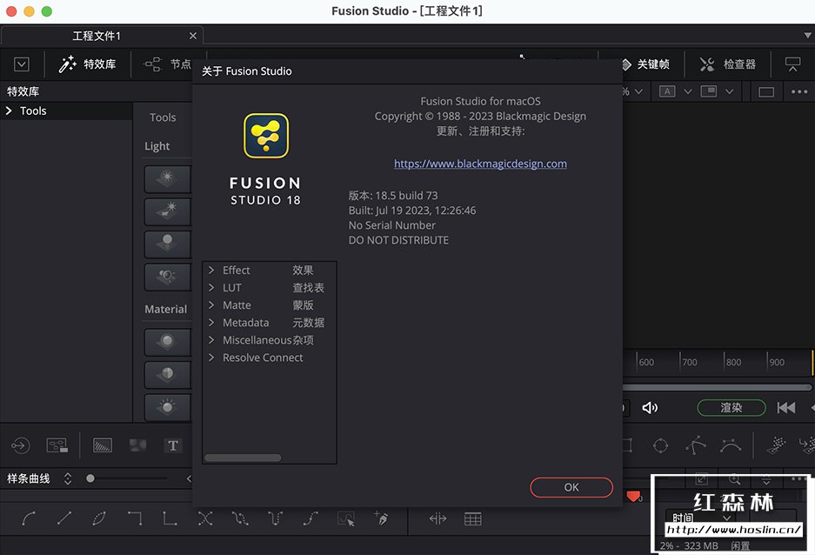Select the third Material tool icon
Viewport: 815px width, 555px height.
click(x=167, y=407)
